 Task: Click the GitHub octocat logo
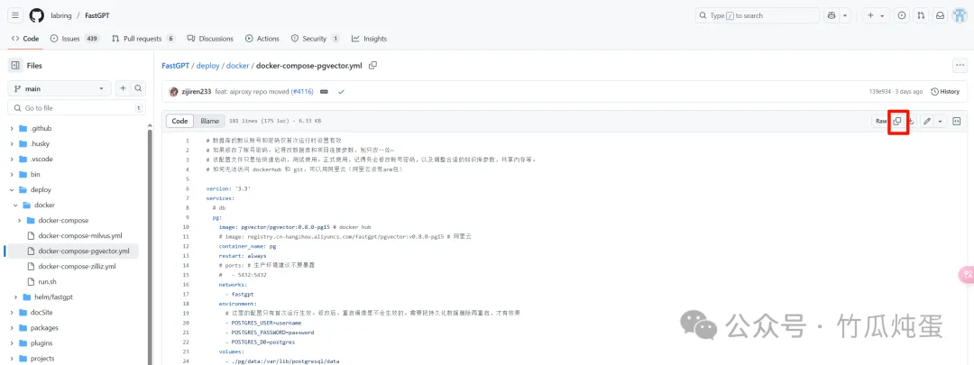click(37, 15)
